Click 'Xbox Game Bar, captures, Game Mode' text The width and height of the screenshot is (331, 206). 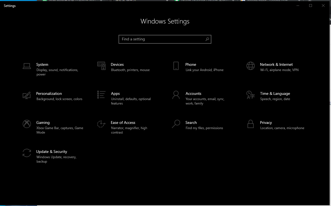[x=60, y=130]
